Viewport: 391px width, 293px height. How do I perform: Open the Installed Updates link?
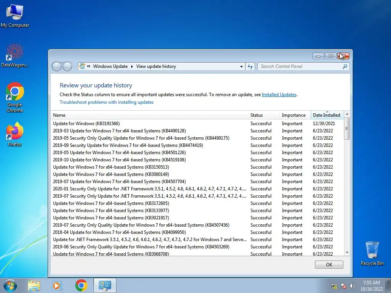tap(279, 95)
